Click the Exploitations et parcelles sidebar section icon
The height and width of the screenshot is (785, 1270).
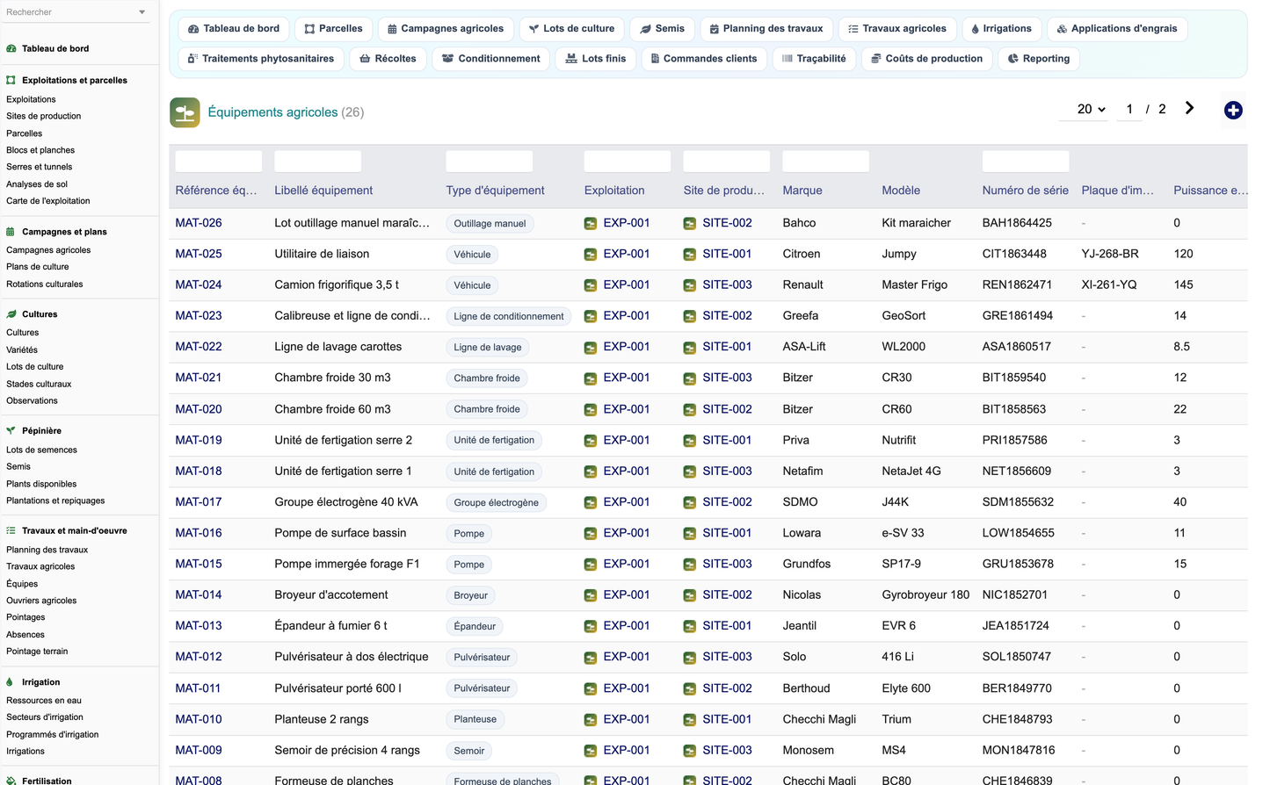click(x=11, y=80)
